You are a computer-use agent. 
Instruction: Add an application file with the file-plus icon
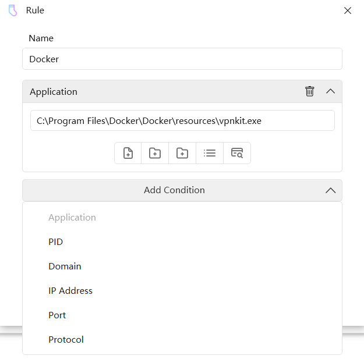point(128,153)
